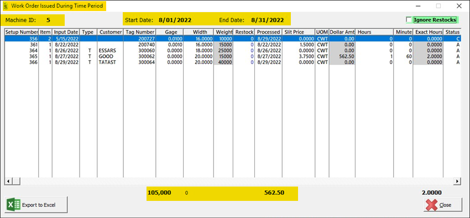Click tag number 200740
This screenshot has width=470, height=218.
pyautogui.click(x=140, y=45)
